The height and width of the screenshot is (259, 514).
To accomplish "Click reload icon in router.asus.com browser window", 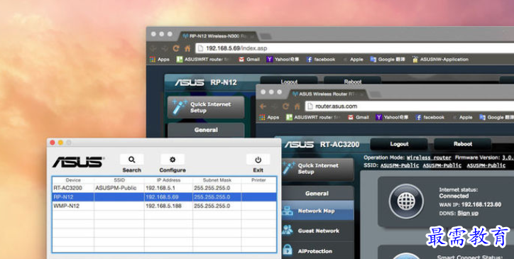I will pyautogui.click(x=285, y=106).
